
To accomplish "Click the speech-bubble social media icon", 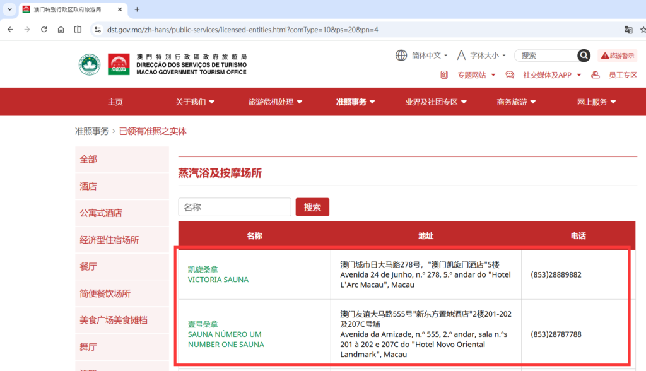I will tap(509, 74).
